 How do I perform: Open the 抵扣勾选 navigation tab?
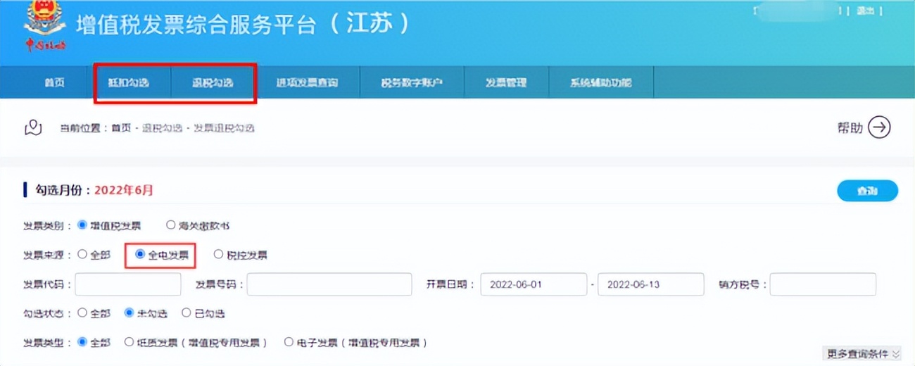tap(129, 82)
